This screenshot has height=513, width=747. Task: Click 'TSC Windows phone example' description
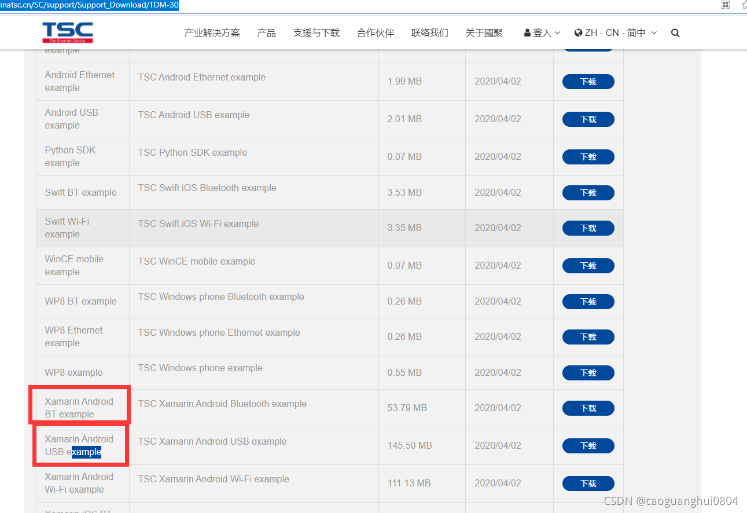(200, 368)
